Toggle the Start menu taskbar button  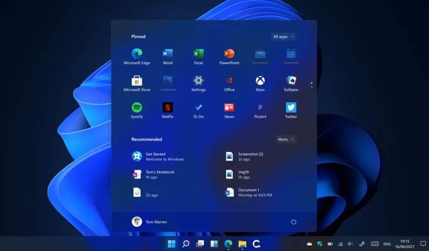click(171, 243)
